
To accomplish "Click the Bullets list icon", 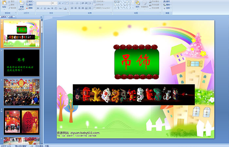I will (73, 3).
